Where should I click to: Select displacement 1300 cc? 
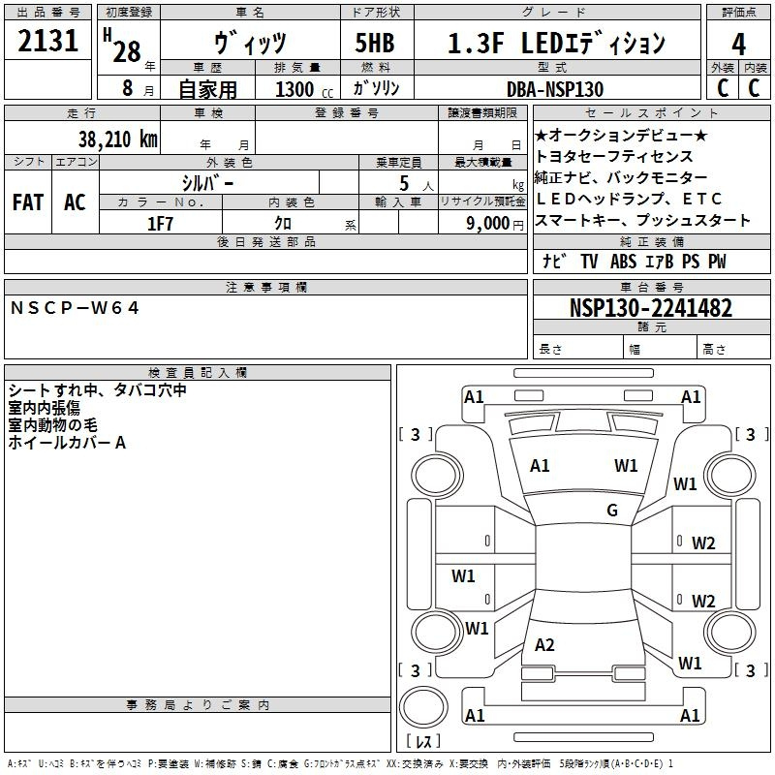[304, 89]
